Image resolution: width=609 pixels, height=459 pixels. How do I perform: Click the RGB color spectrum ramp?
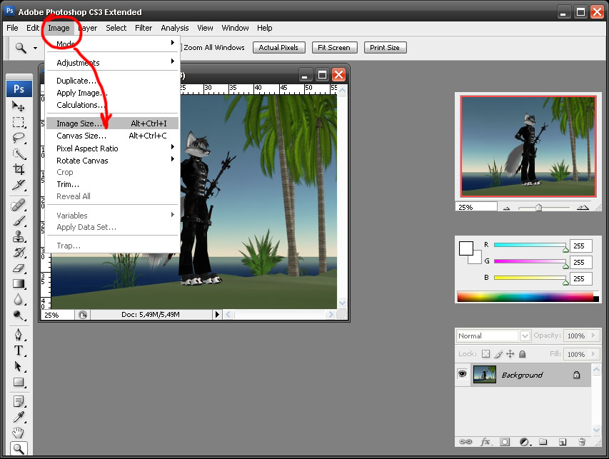click(525, 296)
